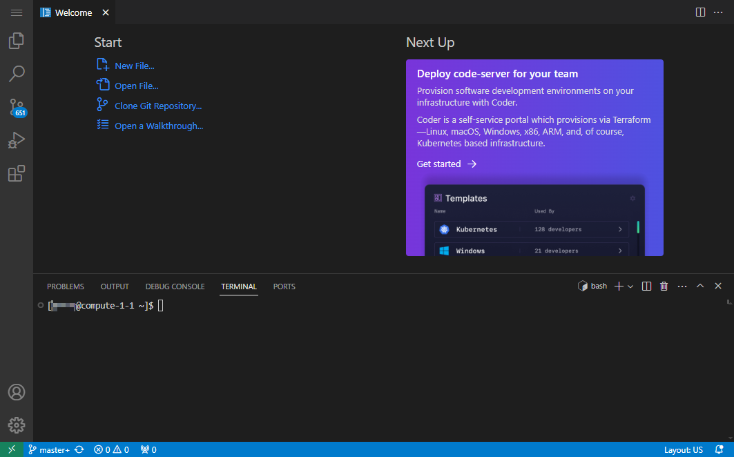Select the Welcome editor tab
The width and height of the screenshot is (734, 457).
click(x=73, y=12)
